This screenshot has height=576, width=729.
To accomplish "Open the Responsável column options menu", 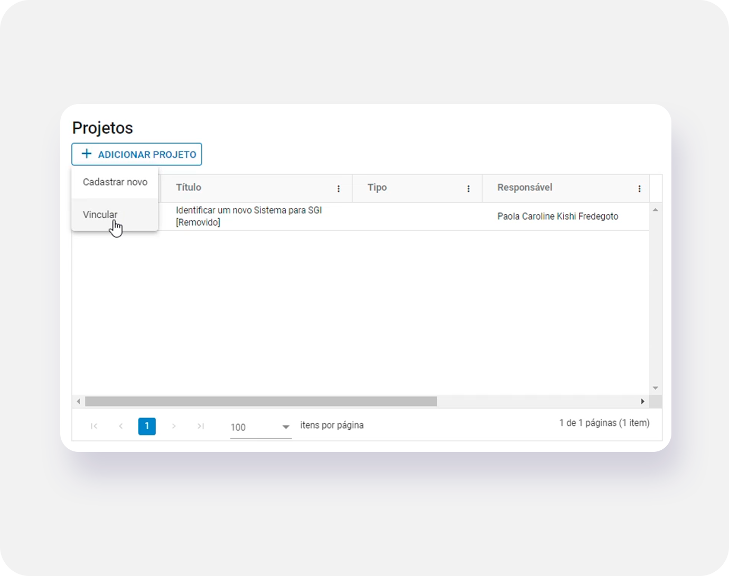I will tap(639, 188).
